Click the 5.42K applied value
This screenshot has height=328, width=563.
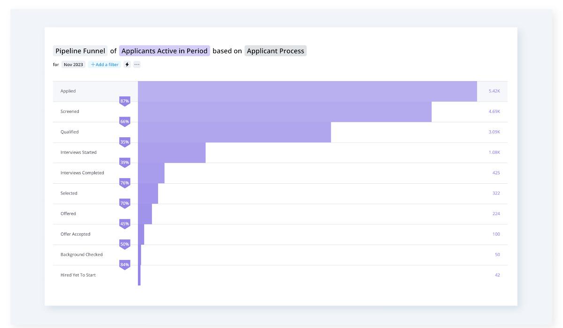point(494,91)
